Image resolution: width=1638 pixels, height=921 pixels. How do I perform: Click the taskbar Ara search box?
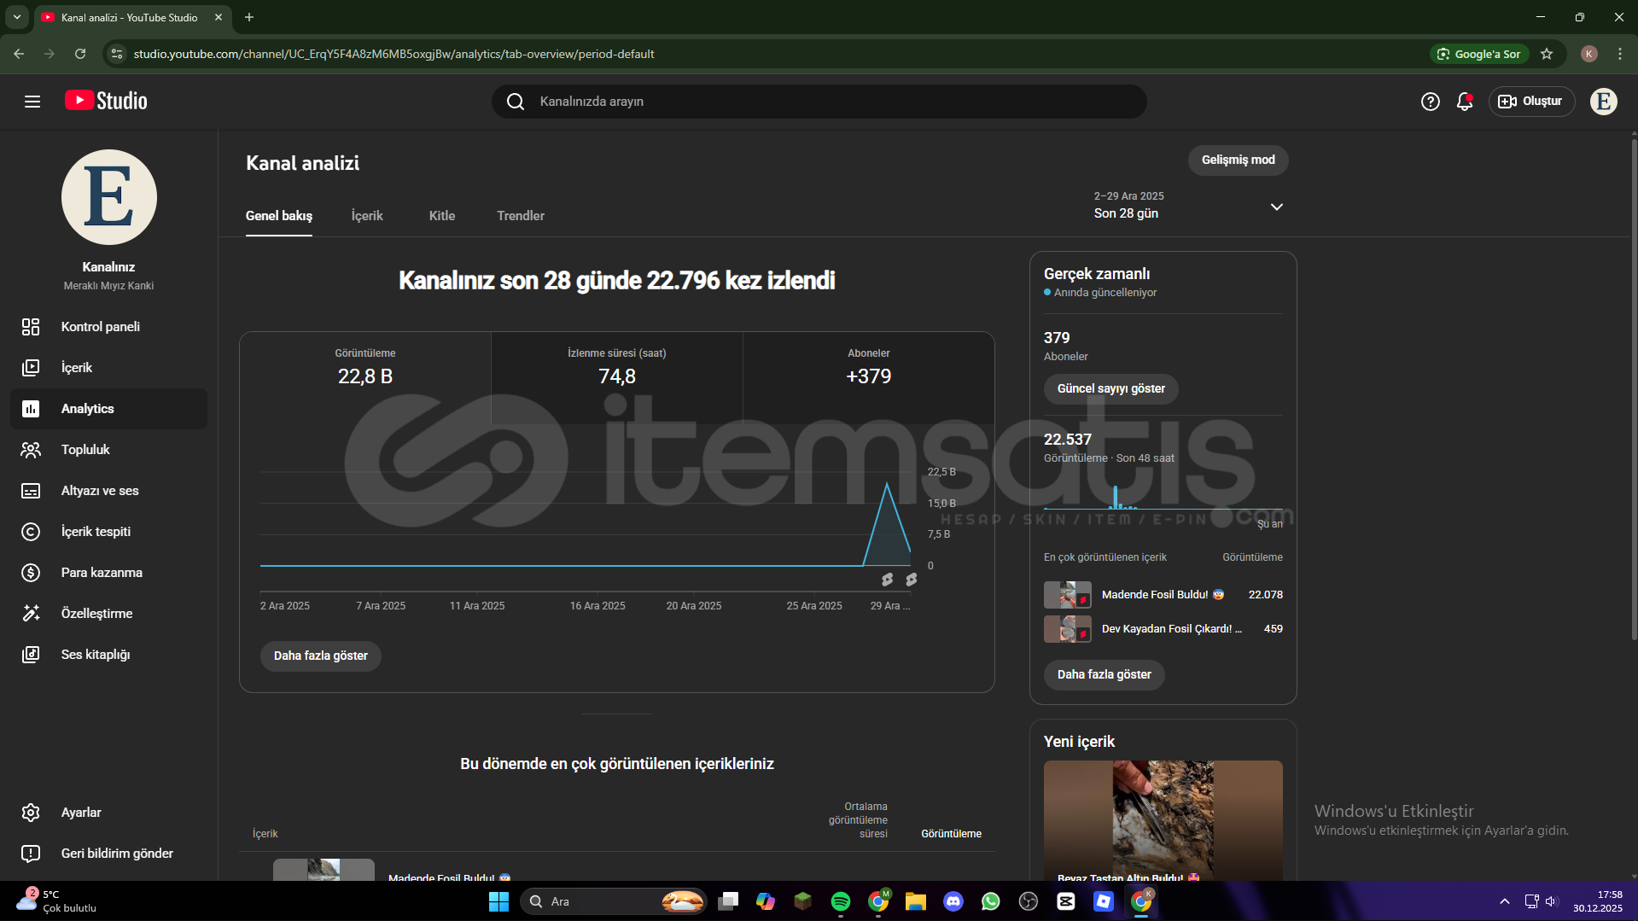(614, 901)
